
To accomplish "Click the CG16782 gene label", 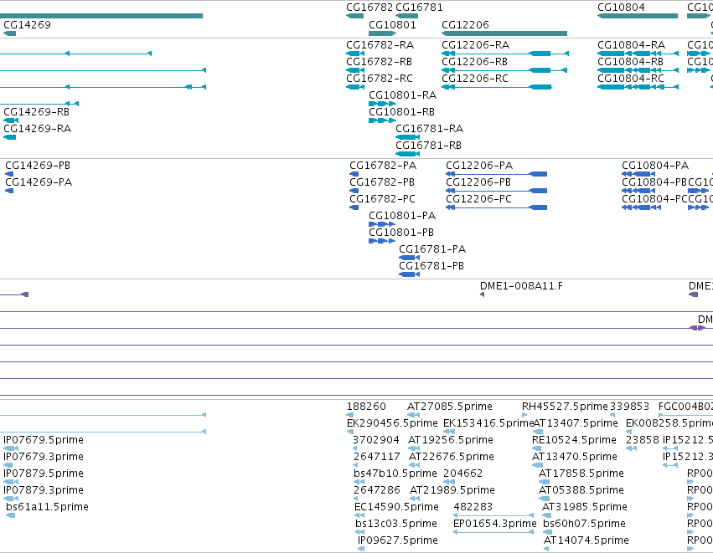I will (x=369, y=8).
